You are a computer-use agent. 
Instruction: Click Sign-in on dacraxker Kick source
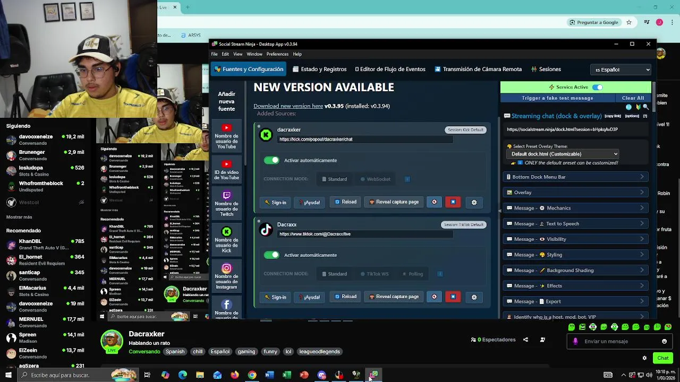pyautogui.click(x=276, y=202)
